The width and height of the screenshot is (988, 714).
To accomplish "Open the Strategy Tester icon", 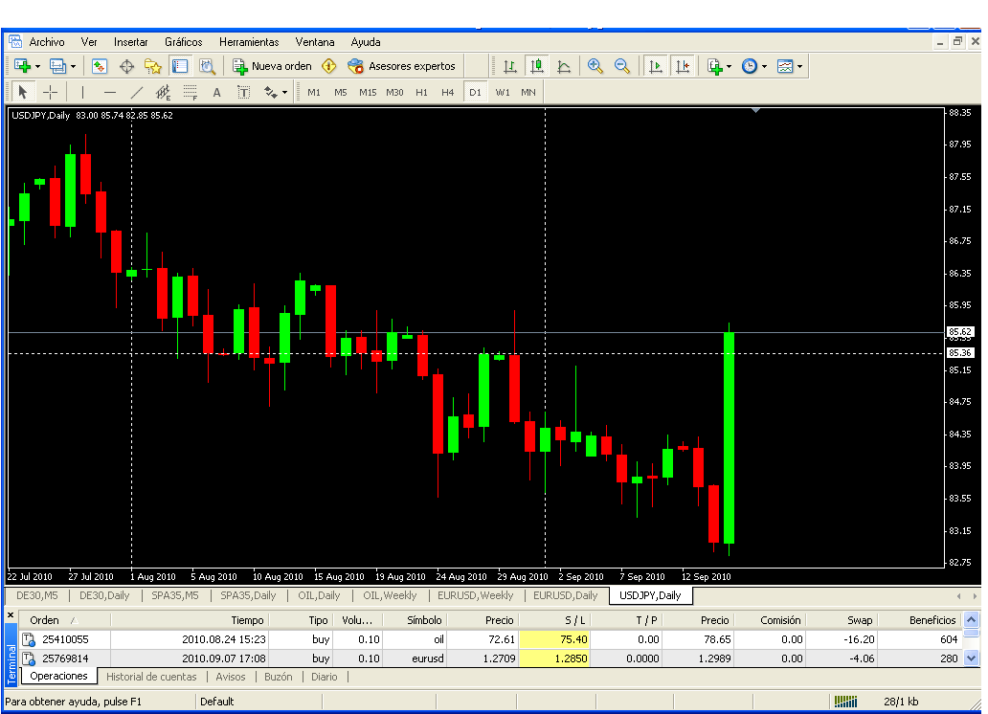I will [x=207, y=66].
